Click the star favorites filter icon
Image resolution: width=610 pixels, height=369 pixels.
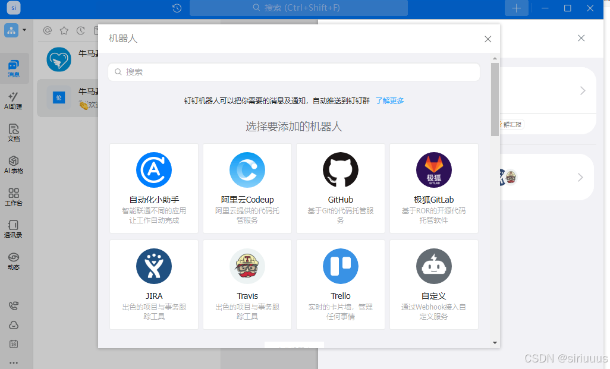tap(64, 30)
